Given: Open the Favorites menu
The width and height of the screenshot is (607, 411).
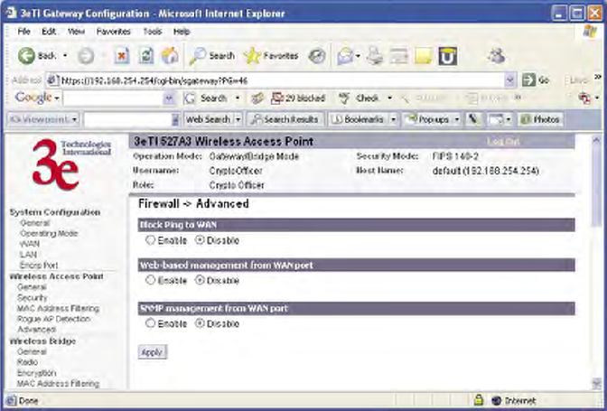Looking at the screenshot, I should pos(114,32).
